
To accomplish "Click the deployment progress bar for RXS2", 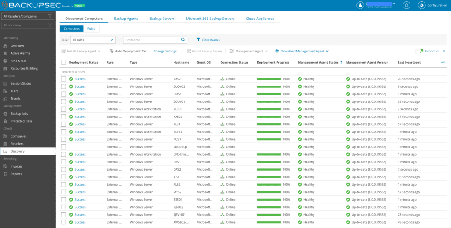I will (269, 79).
